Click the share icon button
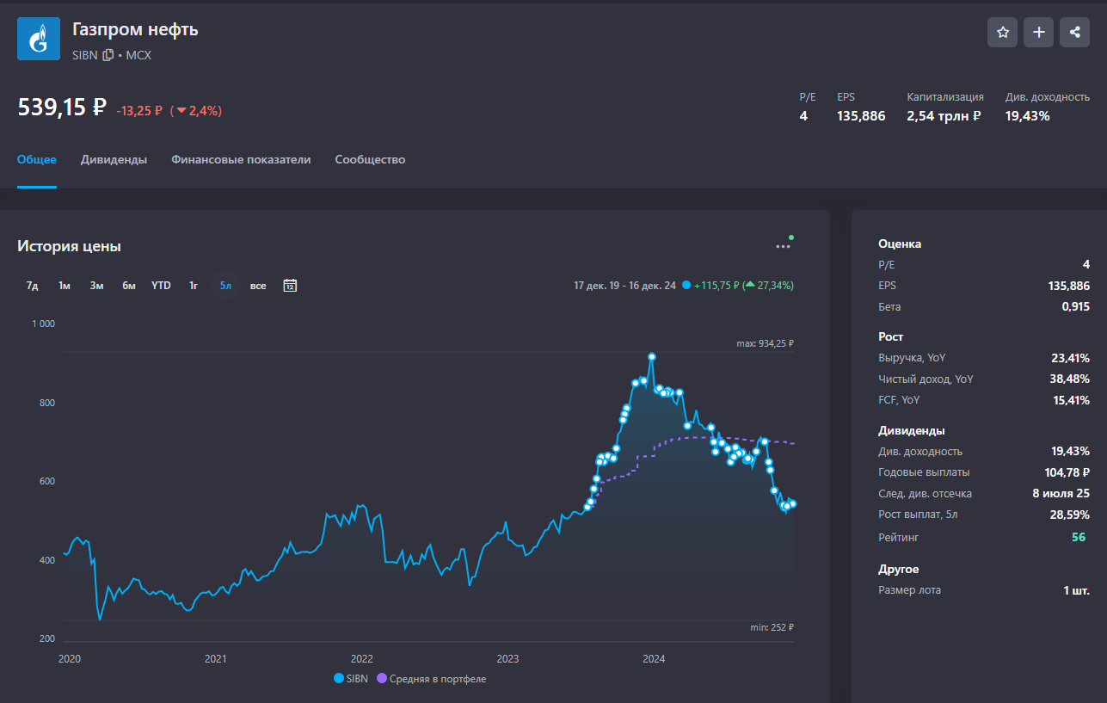Image resolution: width=1107 pixels, height=703 pixels. click(x=1074, y=33)
